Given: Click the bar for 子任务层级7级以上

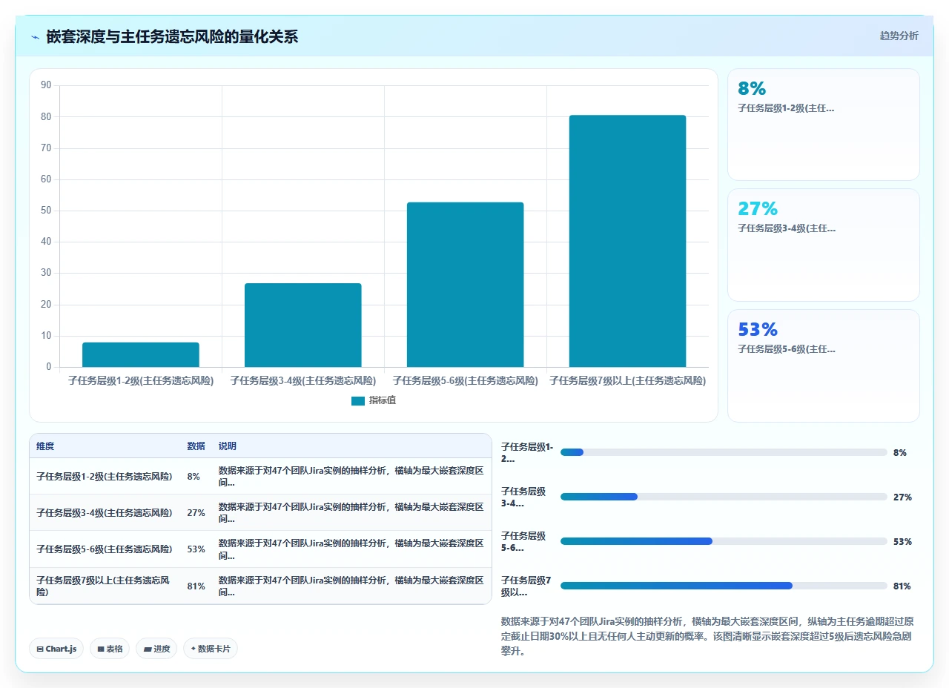Looking at the screenshot, I should click(627, 241).
